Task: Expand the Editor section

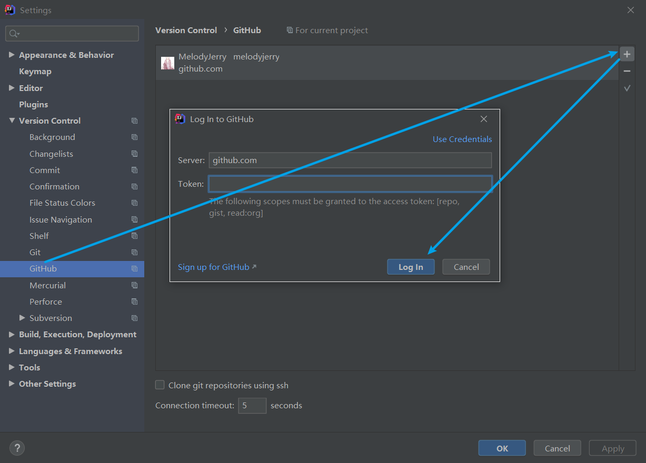Action: point(12,88)
